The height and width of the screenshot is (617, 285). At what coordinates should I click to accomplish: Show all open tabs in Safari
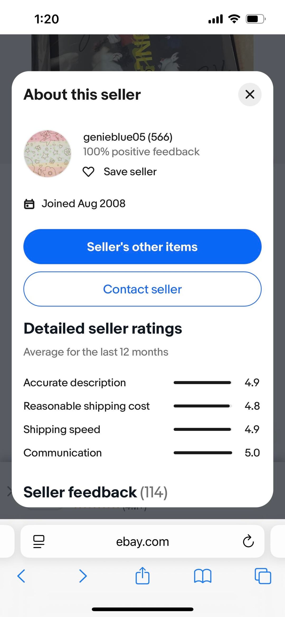[x=263, y=576]
